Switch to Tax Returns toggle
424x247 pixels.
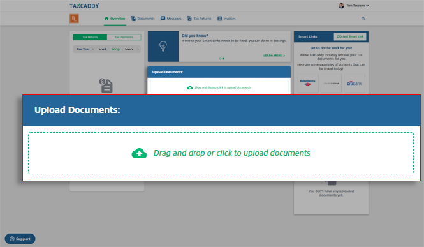click(90, 37)
